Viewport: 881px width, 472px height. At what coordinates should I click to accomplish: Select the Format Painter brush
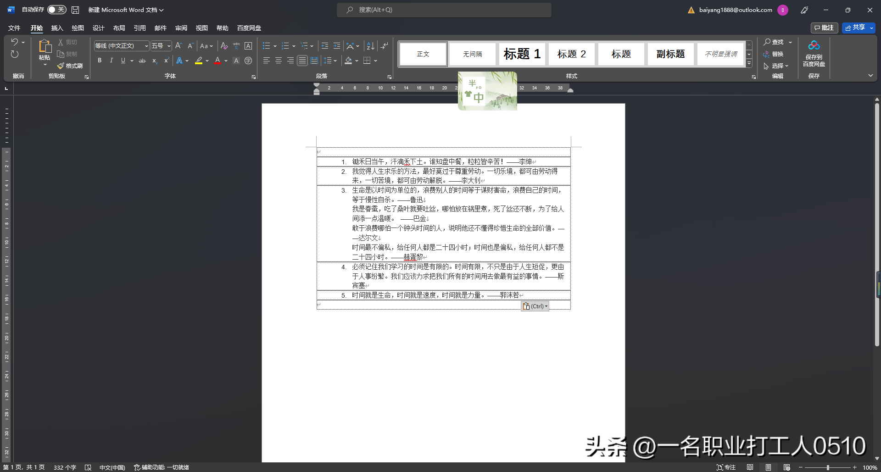[x=70, y=66]
